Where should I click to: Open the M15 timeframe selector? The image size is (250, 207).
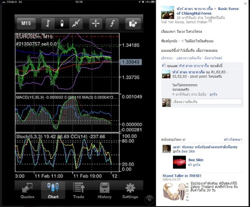(x=26, y=23)
